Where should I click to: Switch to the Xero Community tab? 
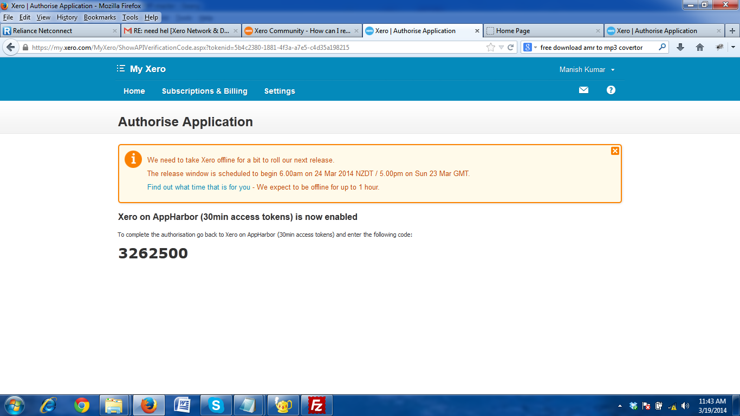[301, 31]
